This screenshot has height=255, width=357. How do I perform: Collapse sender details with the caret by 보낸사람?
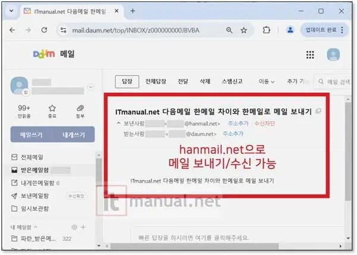pos(118,123)
